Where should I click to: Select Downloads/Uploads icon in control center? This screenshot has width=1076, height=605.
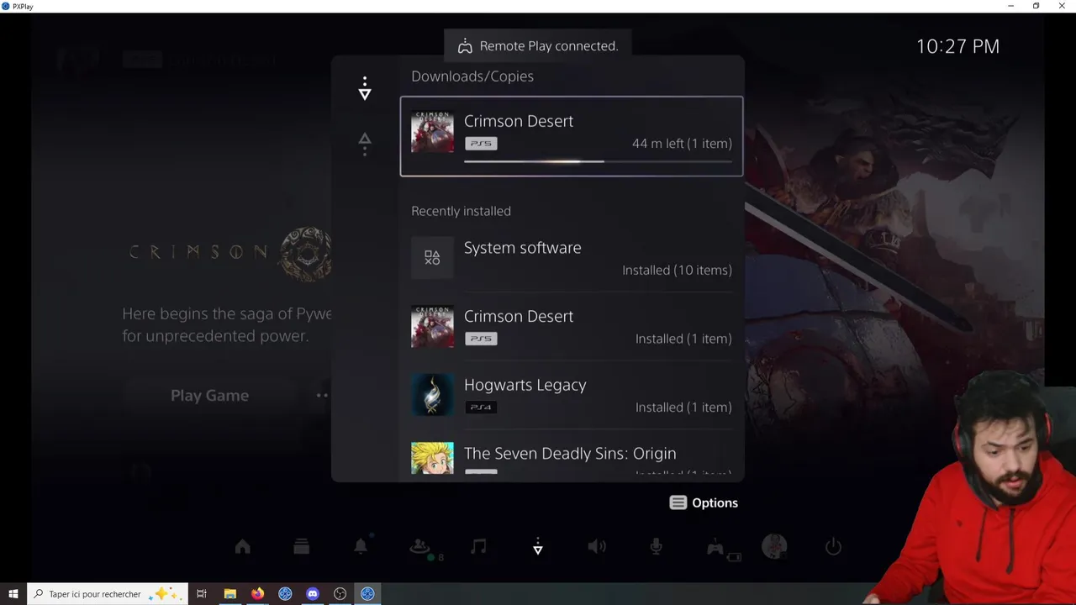538,547
